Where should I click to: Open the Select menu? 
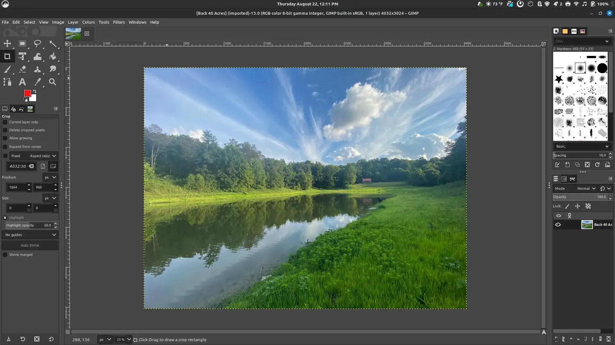(29, 22)
